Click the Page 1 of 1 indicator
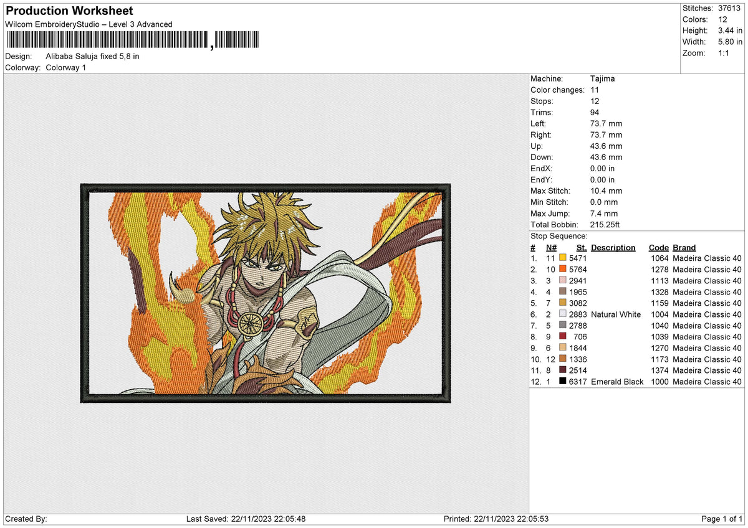 click(x=722, y=519)
